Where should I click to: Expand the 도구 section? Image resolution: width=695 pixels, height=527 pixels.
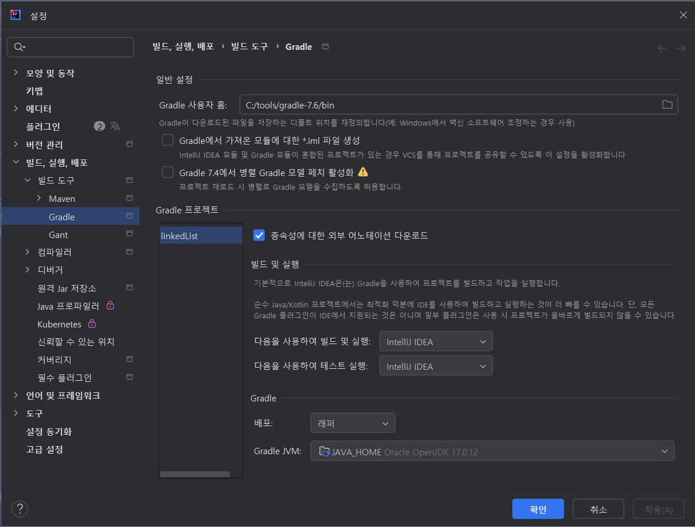click(x=16, y=413)
